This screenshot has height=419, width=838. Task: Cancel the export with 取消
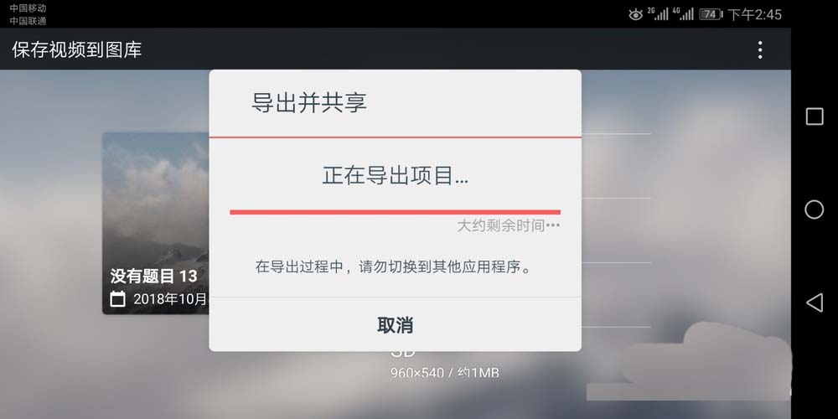pyautogui.click(x=395, y=325)
